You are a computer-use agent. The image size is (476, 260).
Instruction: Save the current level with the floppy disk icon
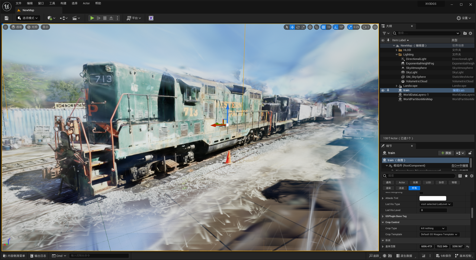point(6,18)
